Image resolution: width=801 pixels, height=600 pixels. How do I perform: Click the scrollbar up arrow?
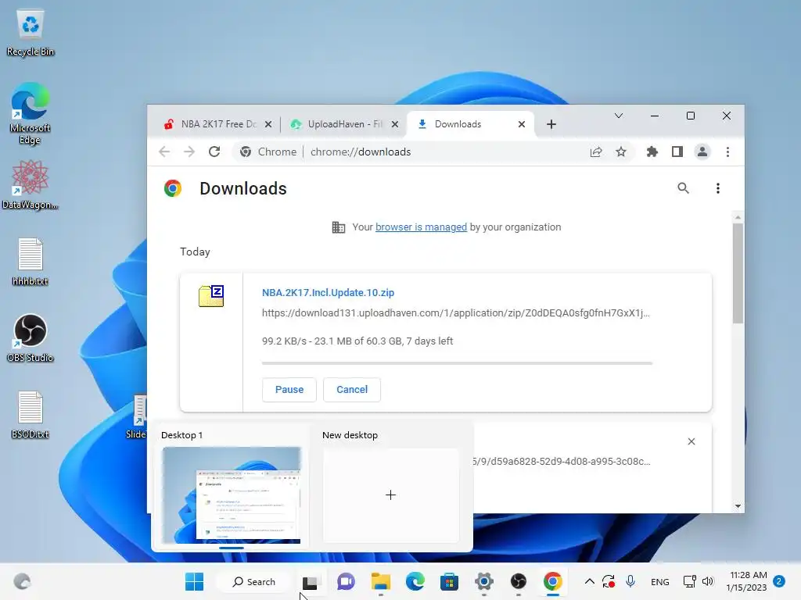[x=738, y=217]
